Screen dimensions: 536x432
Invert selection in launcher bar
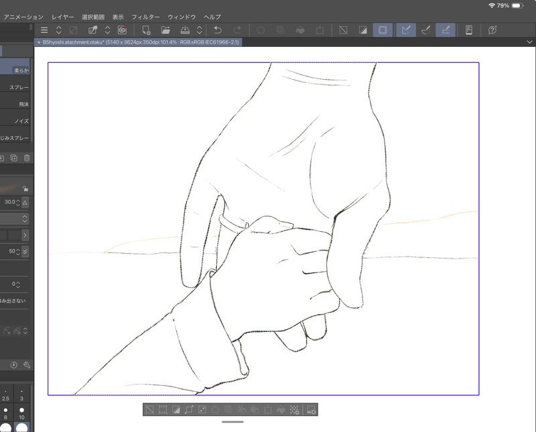(x=176, y=409)
